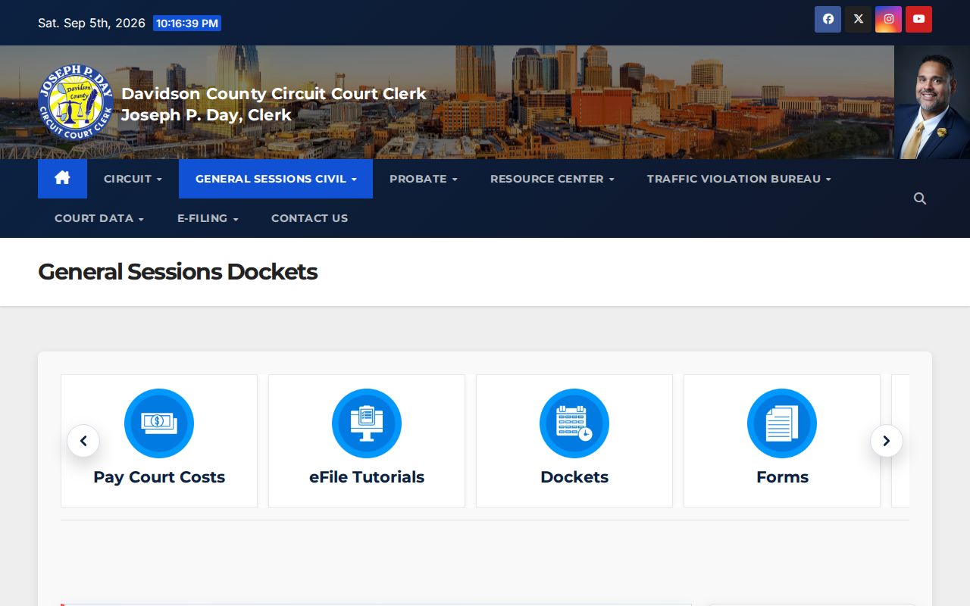Screen dimensions: 970x606
Task: Open the search magnifier icon
Action: coord(920,198)
